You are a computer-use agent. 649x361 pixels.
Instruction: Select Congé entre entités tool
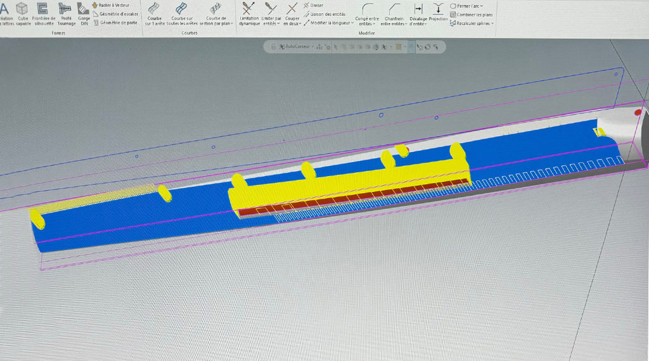click(x=367, y=14)
